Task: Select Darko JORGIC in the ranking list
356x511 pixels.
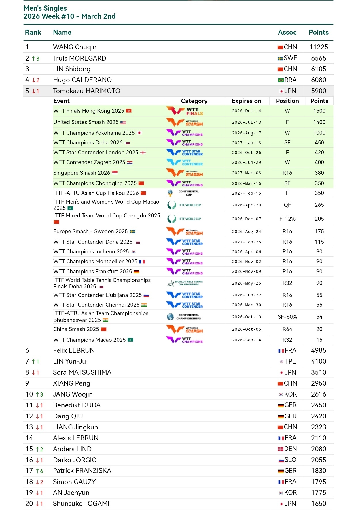Action: [178, 460]
